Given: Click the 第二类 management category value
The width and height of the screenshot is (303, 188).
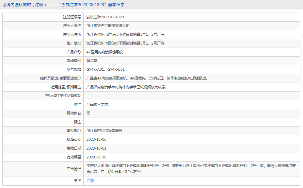Looking at the screenshot, I should coord(92,61).
